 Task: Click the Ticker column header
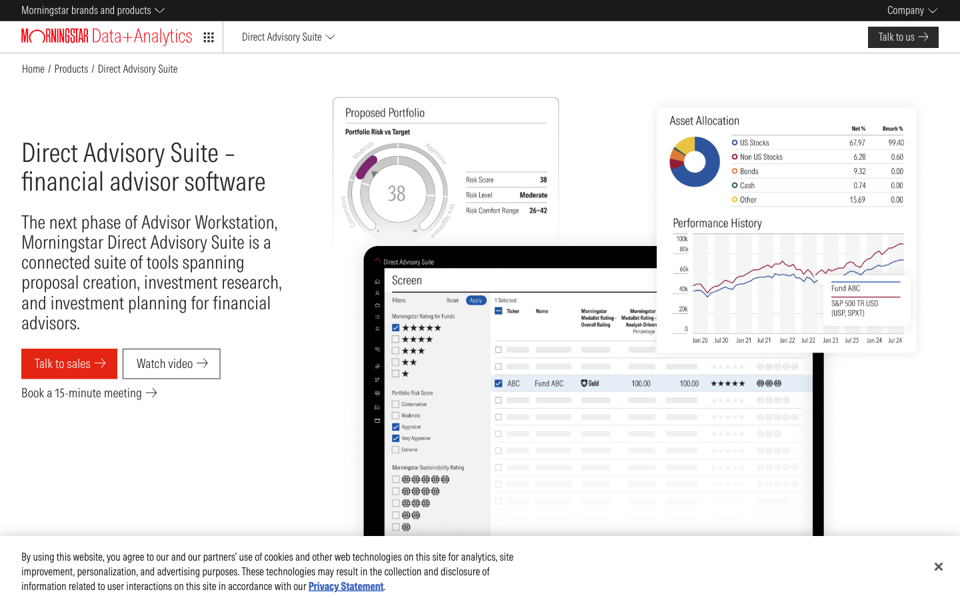pos(513,311)
